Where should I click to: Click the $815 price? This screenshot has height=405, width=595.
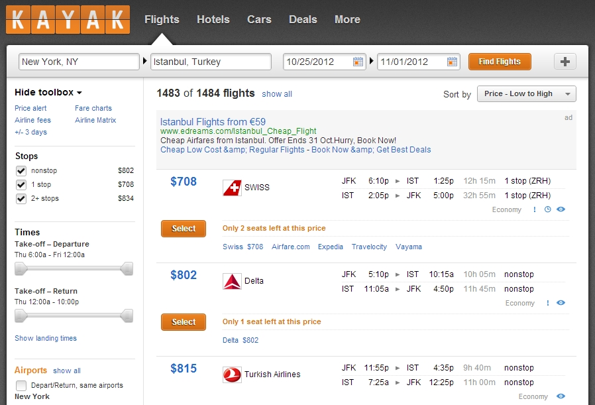point(184,368)
